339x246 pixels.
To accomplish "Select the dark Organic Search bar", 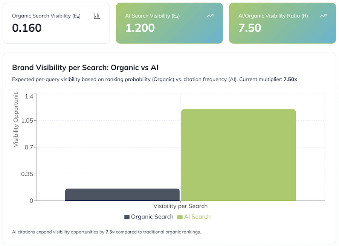I will click(x=122, y=194).
